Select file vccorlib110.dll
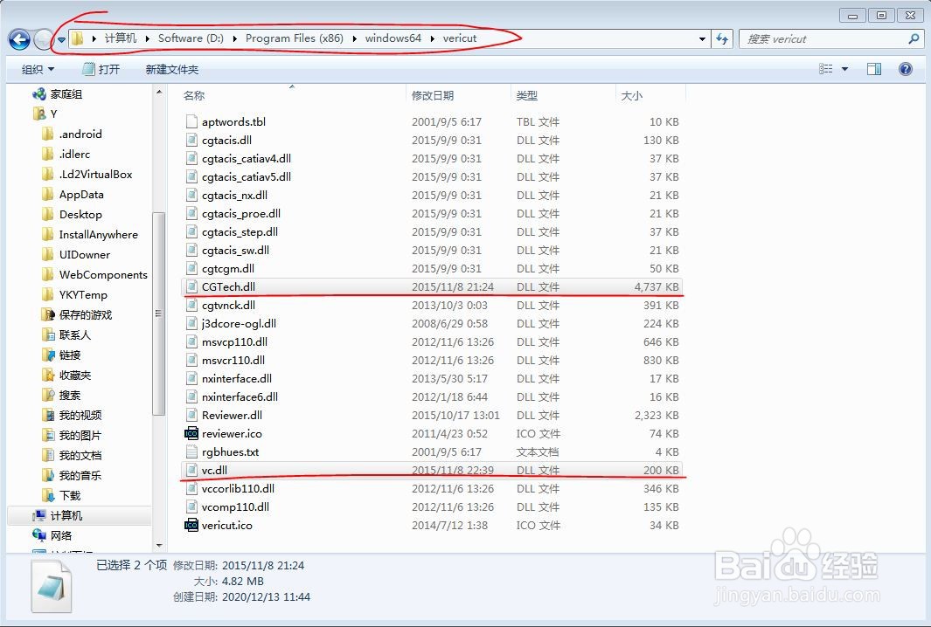The width and height of the screenshot is (931, 627). coord(238,489)
